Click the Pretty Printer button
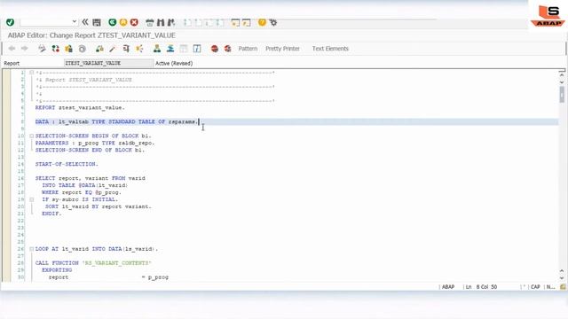Viewport: 568px width, 319px height. tap(282, 49)
